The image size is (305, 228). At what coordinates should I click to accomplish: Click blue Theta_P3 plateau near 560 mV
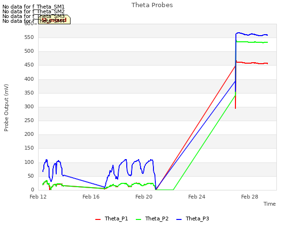coord(252,34)
